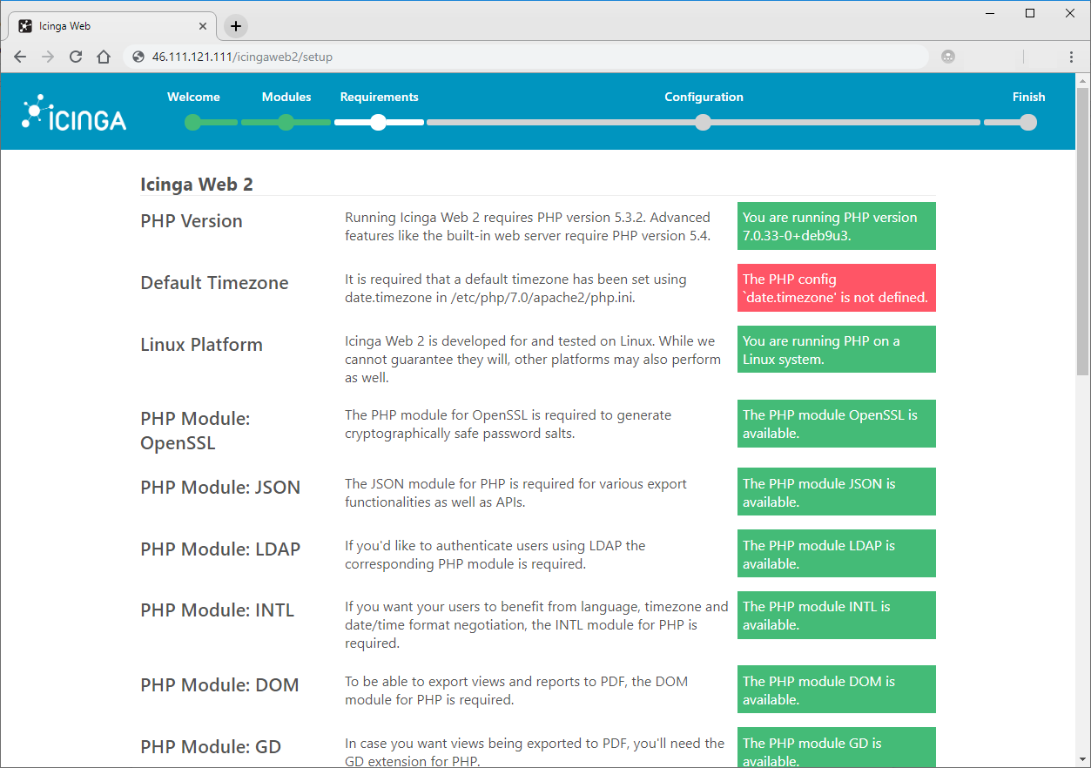Viewport: 1091px width, 768px height.
Task: Click the Welcome wizard step label
Action: click(193, 97)
